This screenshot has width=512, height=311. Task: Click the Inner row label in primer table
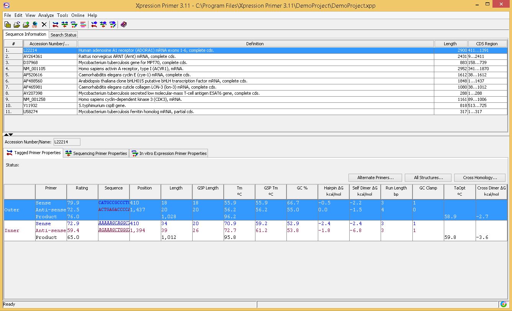coord(12,230)
